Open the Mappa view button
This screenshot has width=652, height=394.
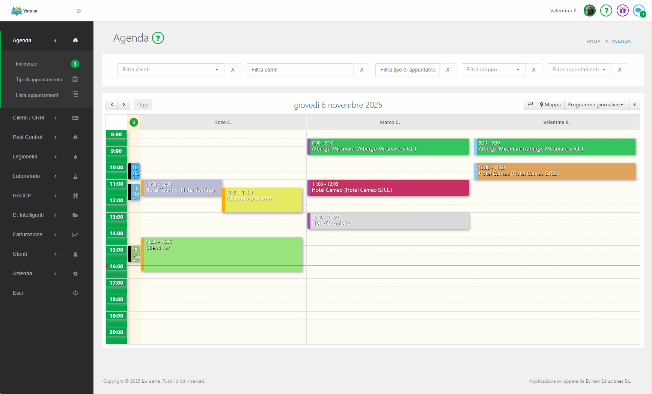550,104
